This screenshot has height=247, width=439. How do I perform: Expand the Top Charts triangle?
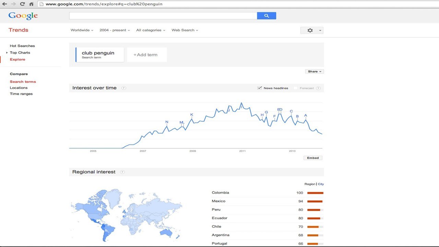[x=7, y=52]
